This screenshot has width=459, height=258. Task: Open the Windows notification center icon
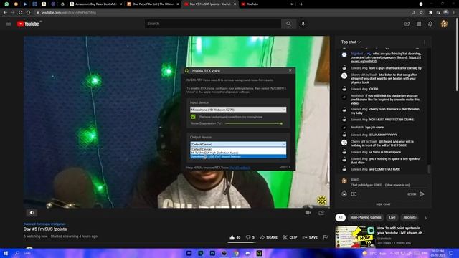(451, 253)
